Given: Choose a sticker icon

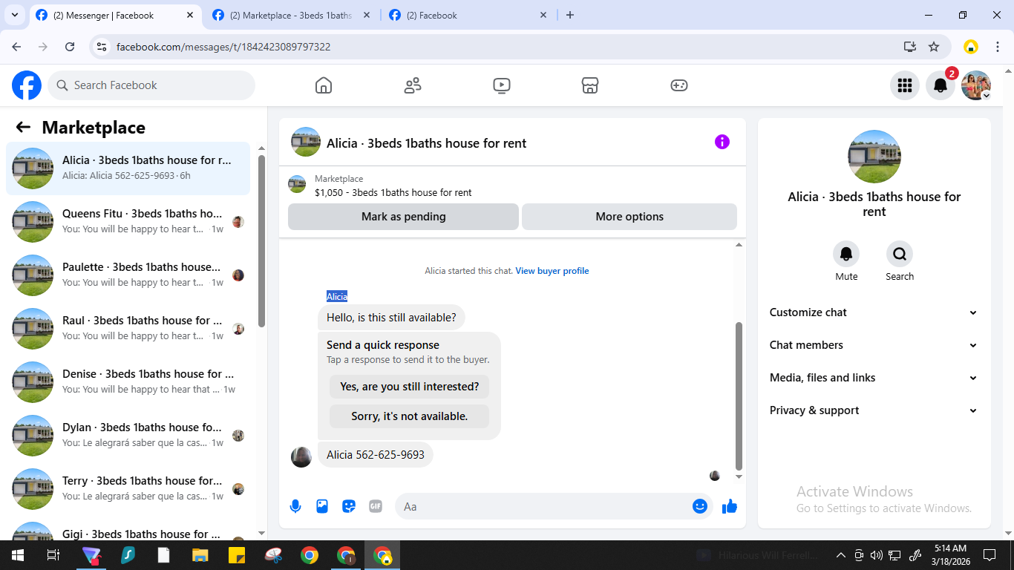Looking at the screenshot, I should point(349,507).
